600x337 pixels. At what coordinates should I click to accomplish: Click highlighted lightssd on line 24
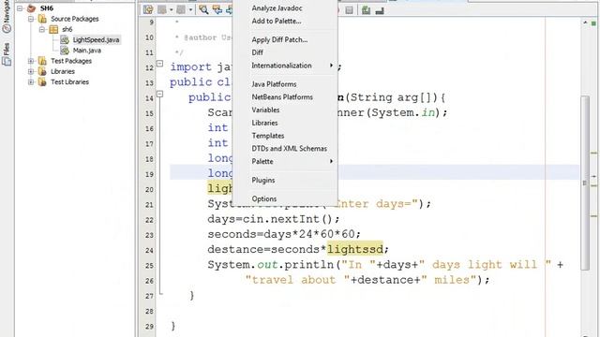click(x=354, y=250)
